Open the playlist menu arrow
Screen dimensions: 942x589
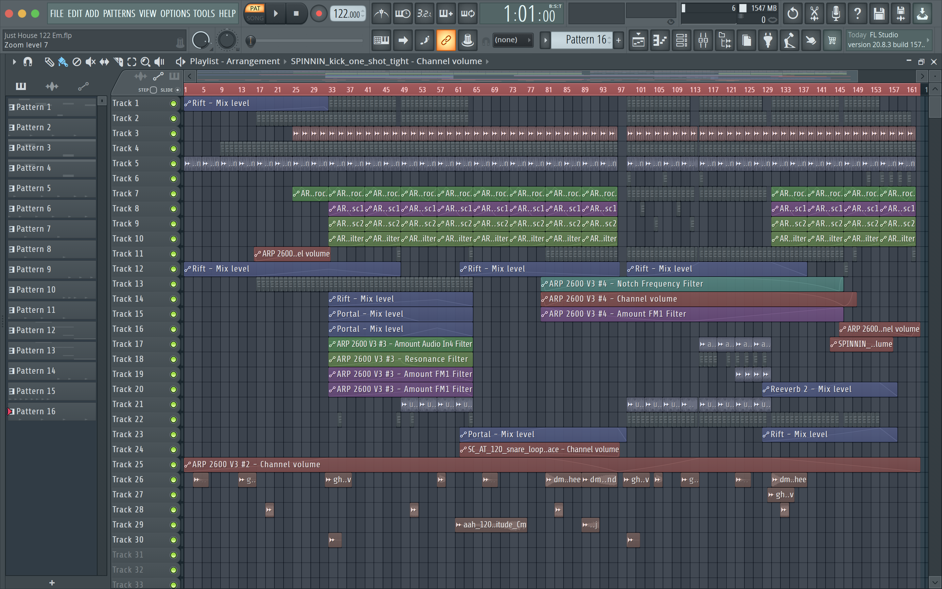pyautogui.click(x=14, y=62)
